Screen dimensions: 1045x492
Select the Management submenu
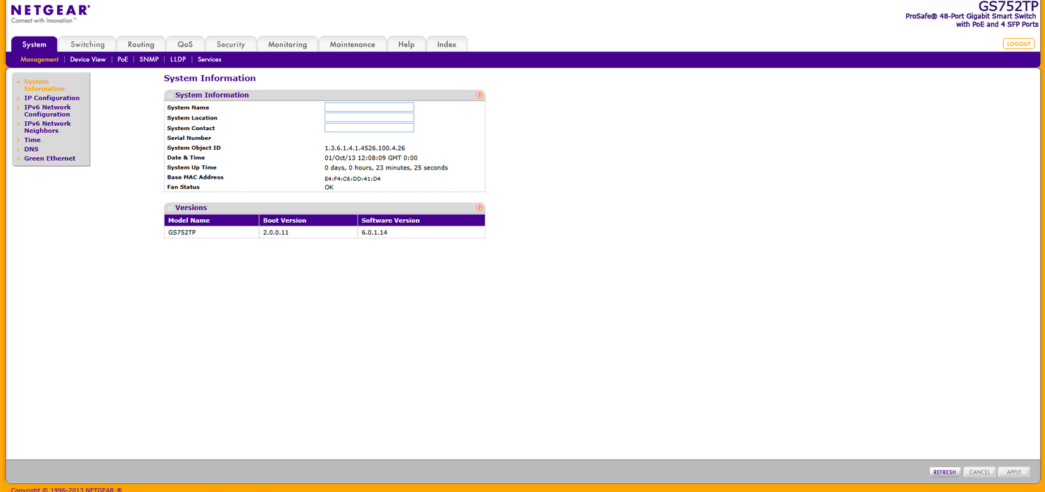click(x=39, y=60)
